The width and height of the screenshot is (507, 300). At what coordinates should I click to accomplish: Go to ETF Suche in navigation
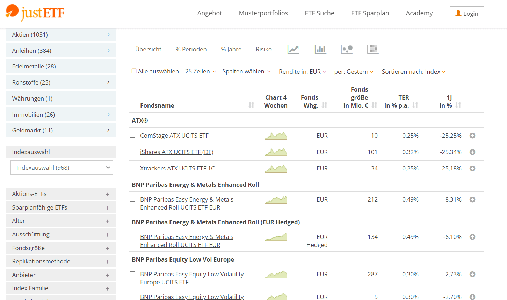(319, 13)
